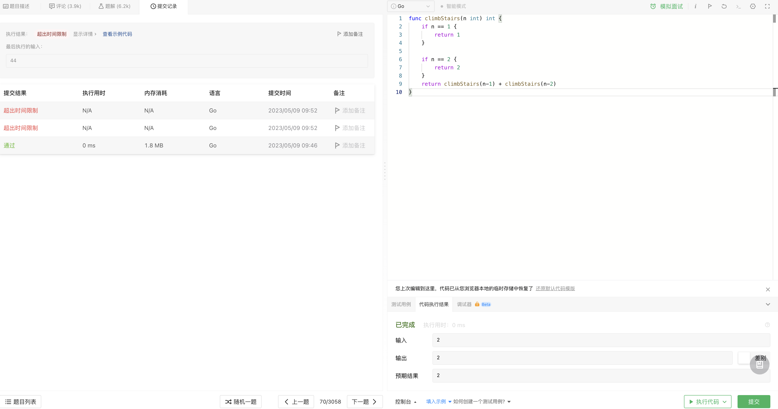Image resolution: width=778 pixels, height=409 pixels.
Task: Click the info 'i' icon in toolbar
Action: [695, 6]
